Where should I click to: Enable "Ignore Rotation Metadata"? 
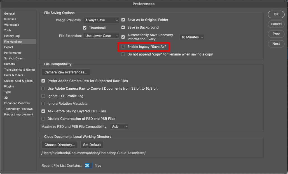coord(43,103)
